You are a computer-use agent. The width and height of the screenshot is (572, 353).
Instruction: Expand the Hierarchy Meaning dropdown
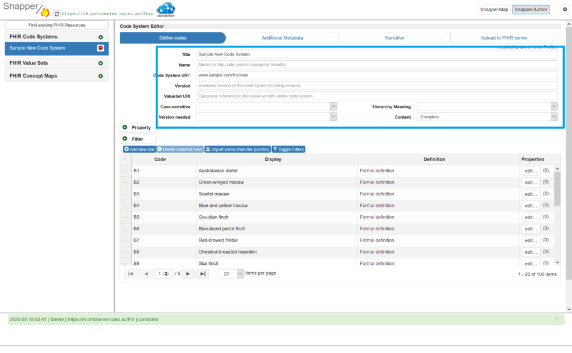click(x=487, y=107)
